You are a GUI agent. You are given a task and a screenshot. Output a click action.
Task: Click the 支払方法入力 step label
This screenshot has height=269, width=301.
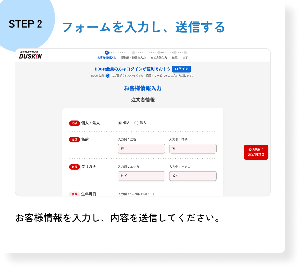pyautogui.click(x=159, y=58)
